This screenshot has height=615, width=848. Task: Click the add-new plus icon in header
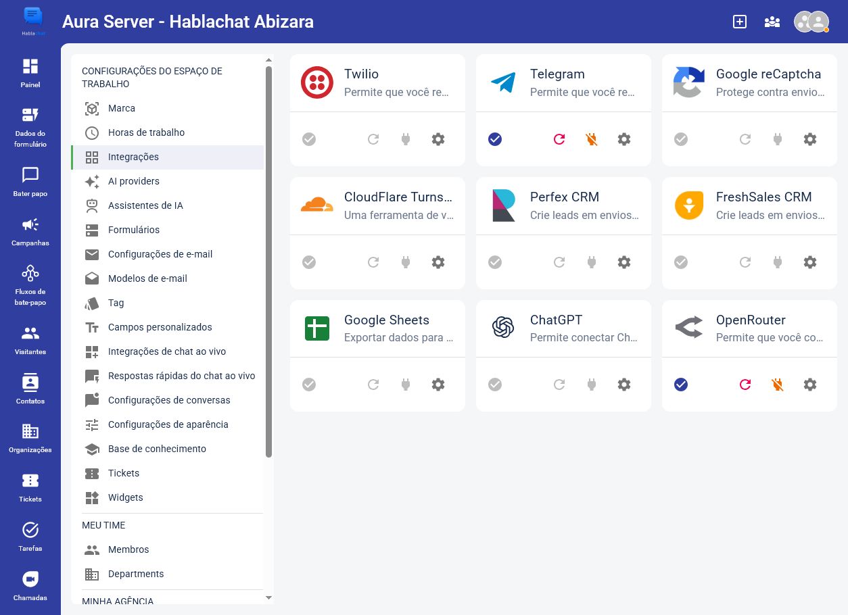pyautogui.click(x=740, y=22)
